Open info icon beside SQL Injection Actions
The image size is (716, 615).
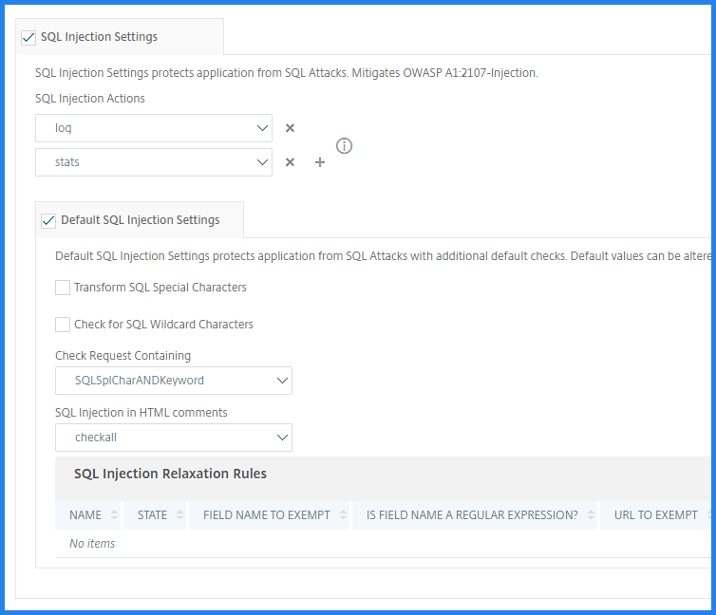[344, 145]
